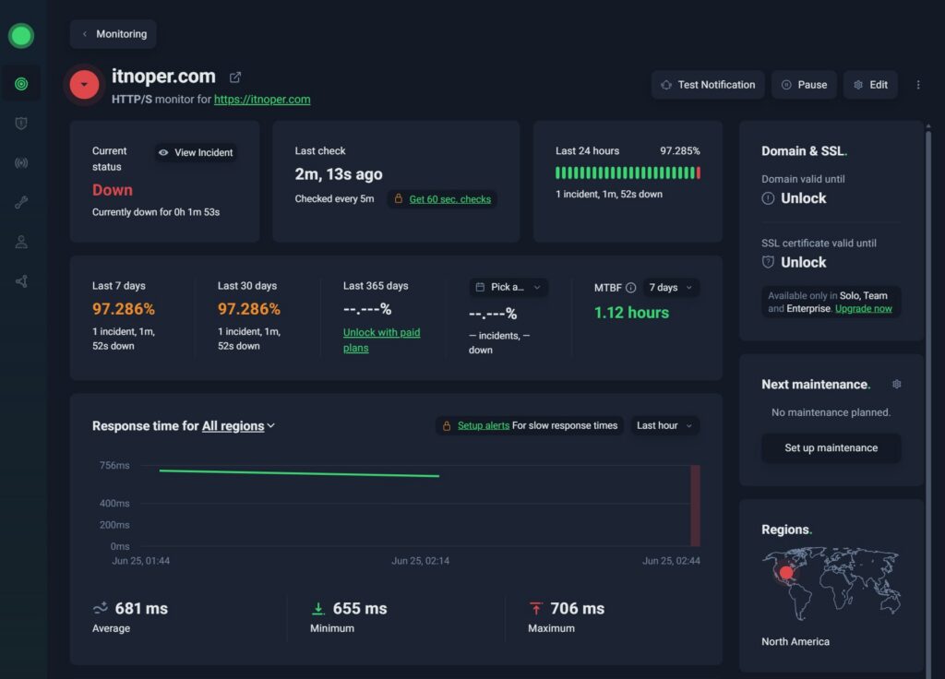Open the user profile icon in sidebar
This screenshot has width=945, height=679.
[21, 242]
